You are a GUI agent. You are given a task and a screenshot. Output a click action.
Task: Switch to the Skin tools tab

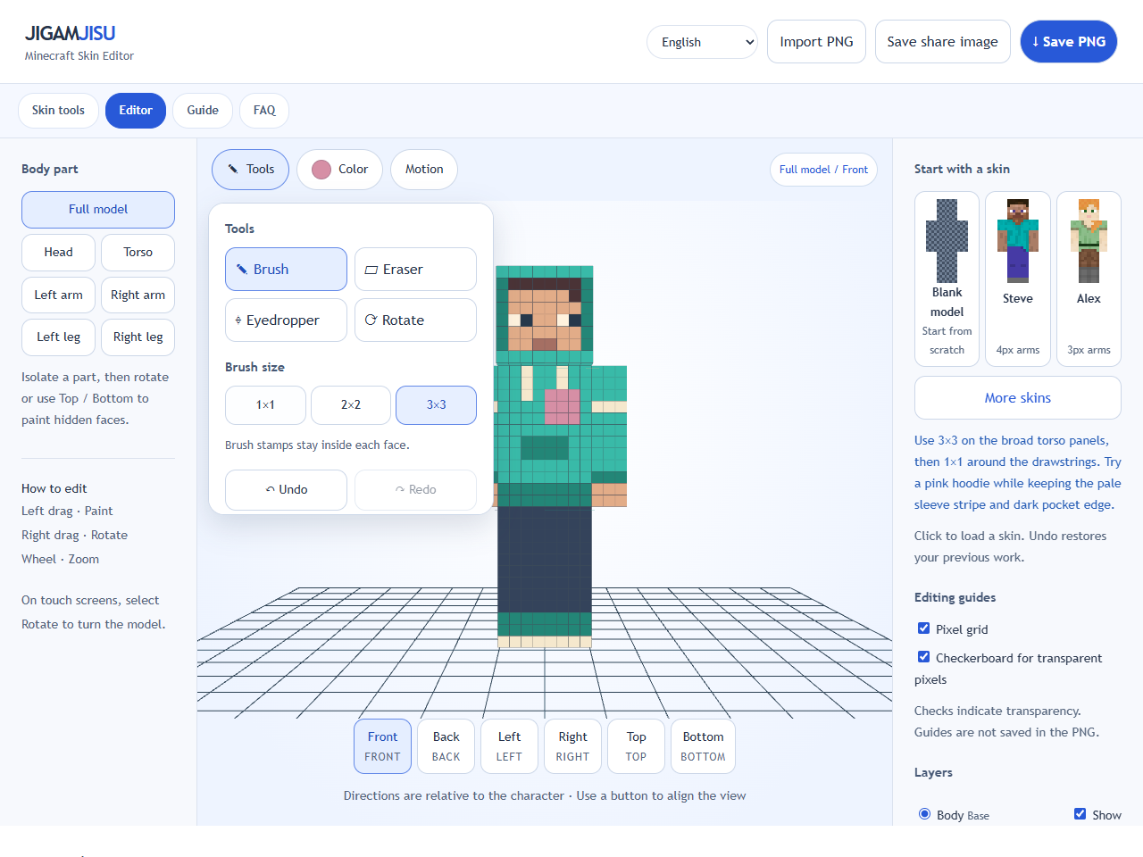[58, 111]
